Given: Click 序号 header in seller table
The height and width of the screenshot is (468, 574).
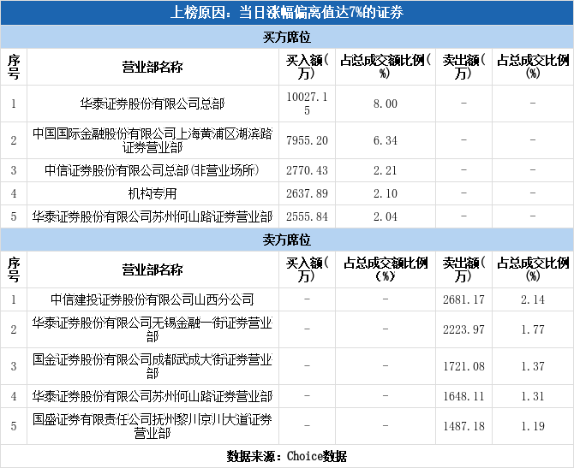Looking at the screenshot, I should tap(14, 270).
